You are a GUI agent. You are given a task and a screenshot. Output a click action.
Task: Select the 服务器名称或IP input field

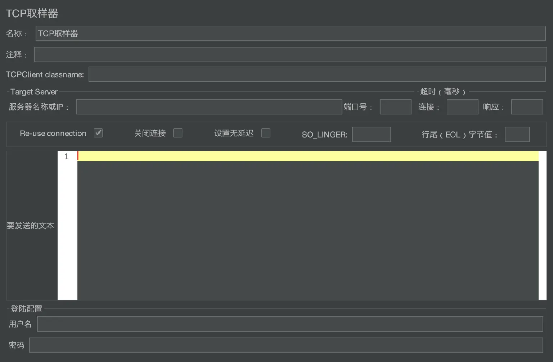[209, 107]
